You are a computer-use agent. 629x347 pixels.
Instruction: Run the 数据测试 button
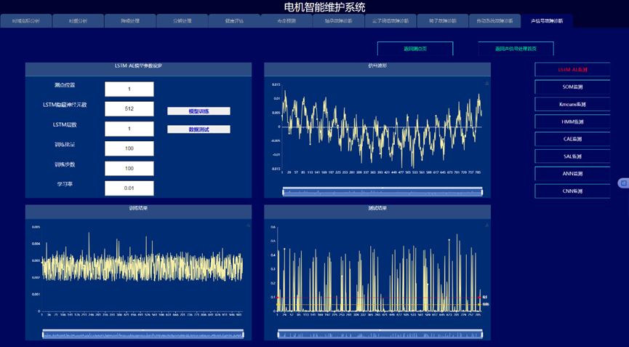point(199,129)
